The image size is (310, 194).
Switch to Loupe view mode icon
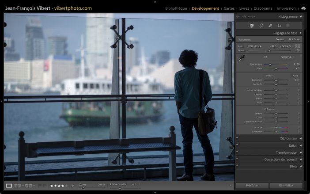9,186
